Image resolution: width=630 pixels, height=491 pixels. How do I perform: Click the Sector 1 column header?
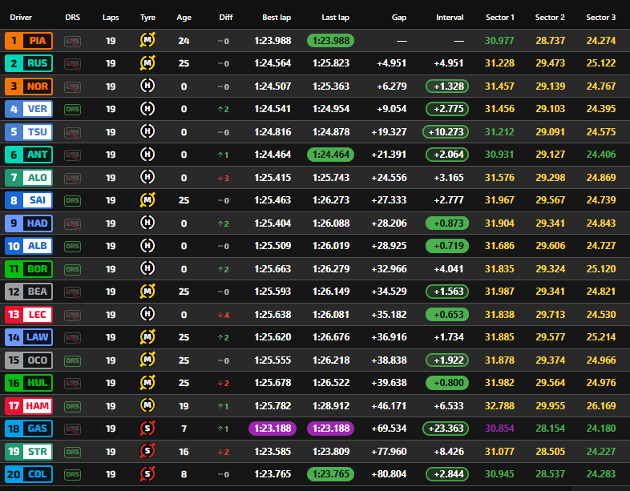[500, 17]
